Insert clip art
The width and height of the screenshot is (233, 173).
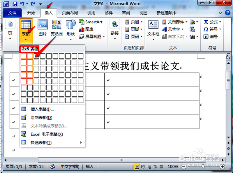coord(57,26)
